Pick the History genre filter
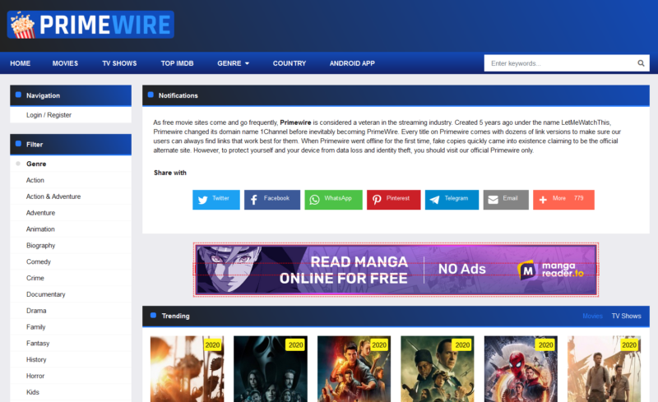Screen dimensions: 658x402 [x=36, y=359]
